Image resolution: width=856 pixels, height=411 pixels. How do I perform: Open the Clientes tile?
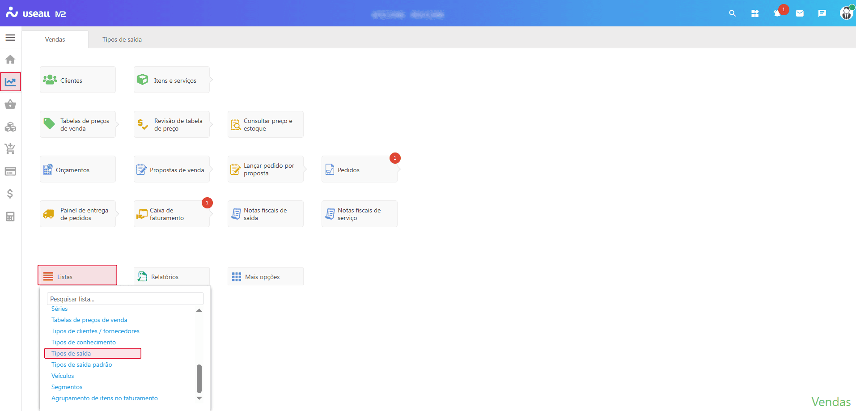[x=78, y=80]
